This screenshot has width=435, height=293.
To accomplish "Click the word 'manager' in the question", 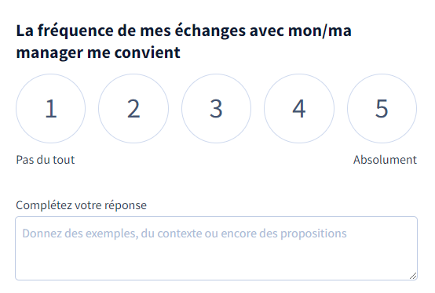I will point(49,53).
